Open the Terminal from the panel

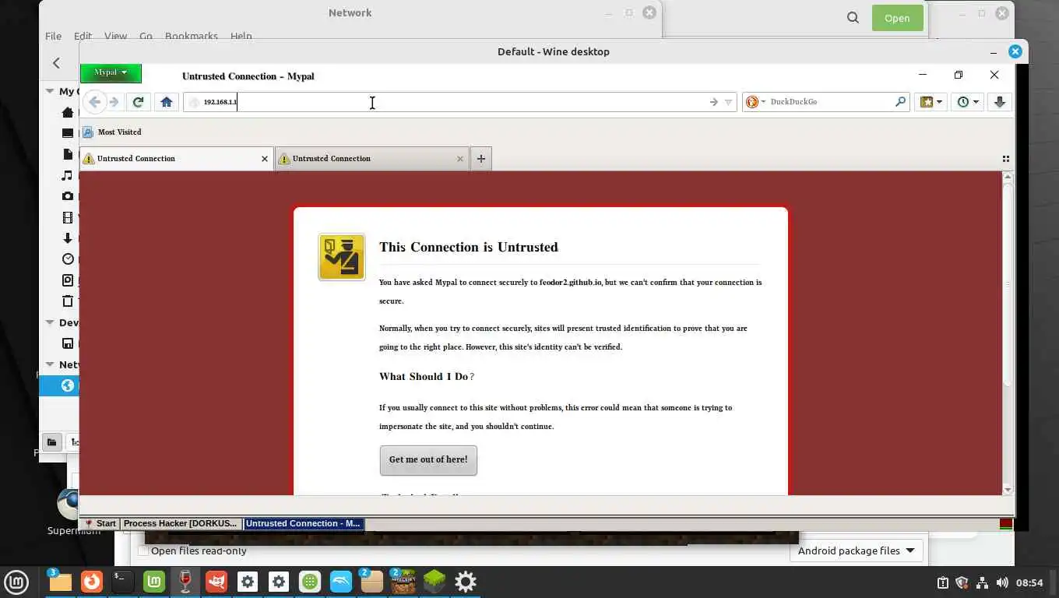click(x=123, y=582)
